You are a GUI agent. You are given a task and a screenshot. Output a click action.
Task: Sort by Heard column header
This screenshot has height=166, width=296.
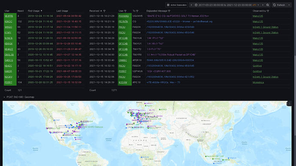click(x=21, y=11)
